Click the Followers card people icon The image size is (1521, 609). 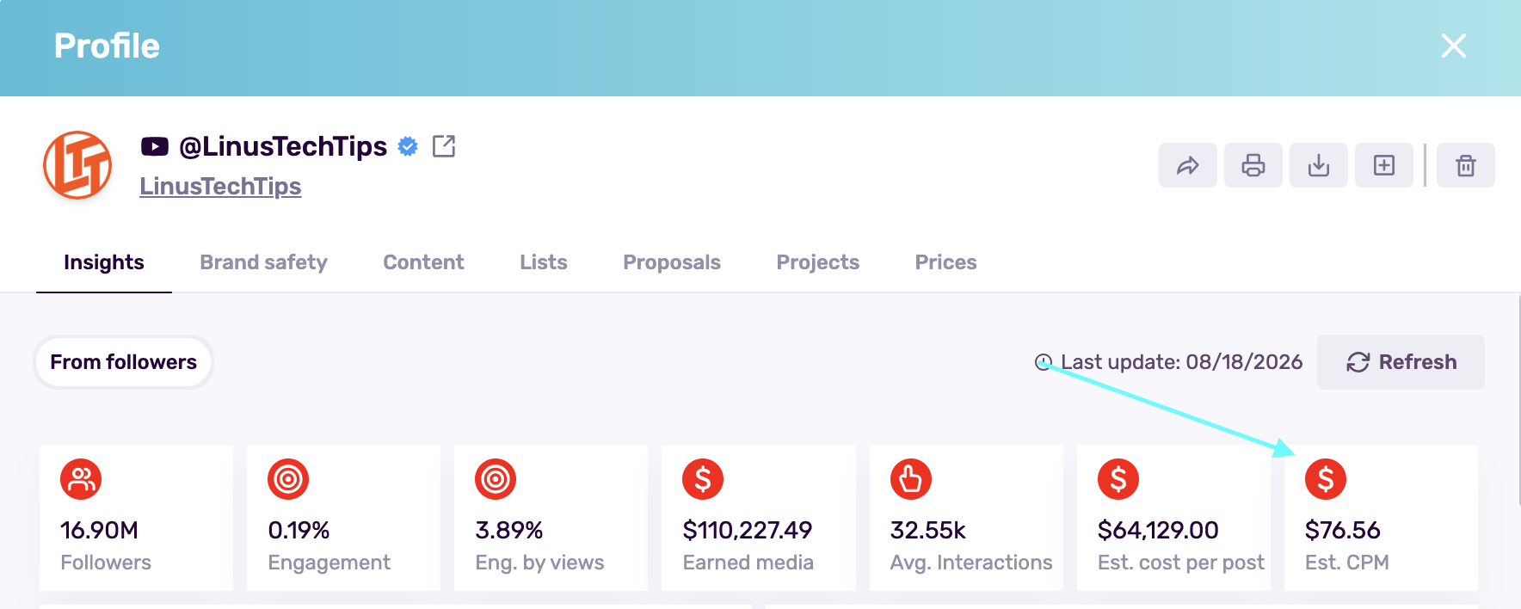(x=81, y=479)
